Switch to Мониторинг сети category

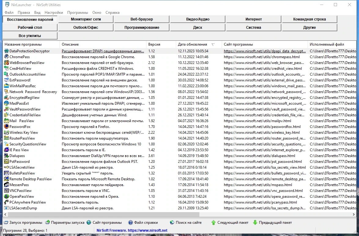[86, 19]
